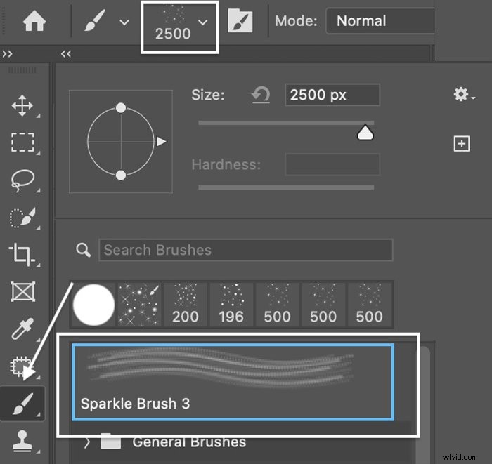Select the Brush tool in the toolbar

tap(22, 404)
